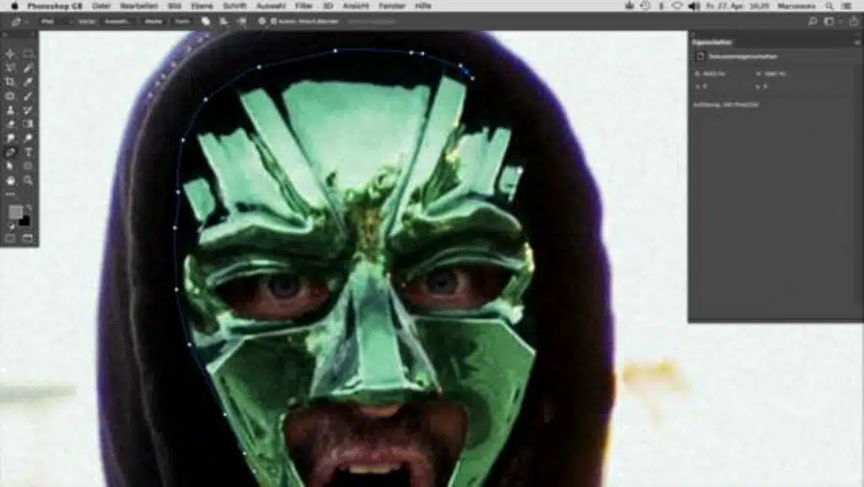This screenshot has width=864, height=487.
Task: Toggle Quick Mask mode
Action: click(x=10, y=239)
